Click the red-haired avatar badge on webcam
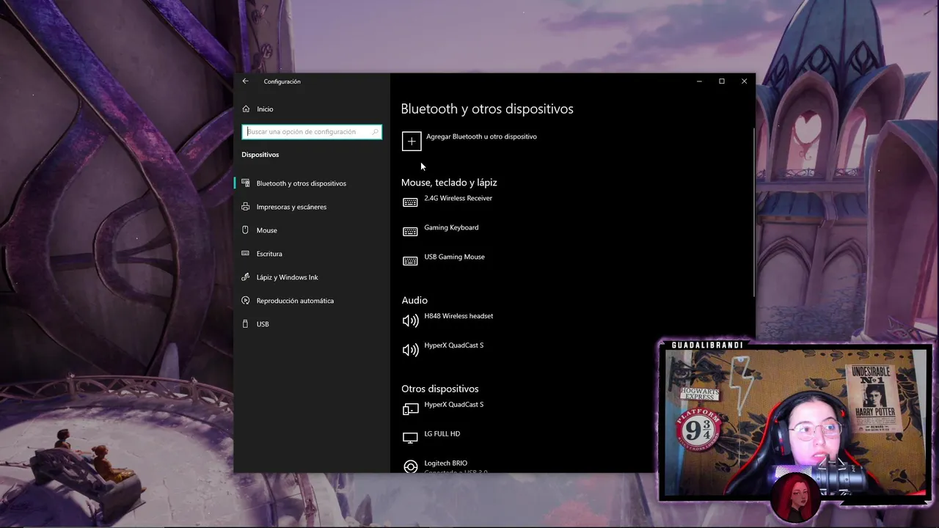Image resolution: width=939 pixels, height=528 pixels. (796, 497)
